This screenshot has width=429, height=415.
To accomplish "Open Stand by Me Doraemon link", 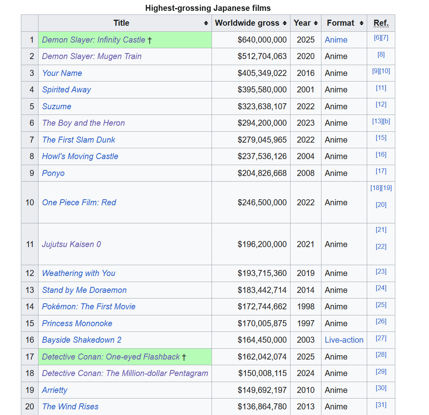I will (84, 290).
